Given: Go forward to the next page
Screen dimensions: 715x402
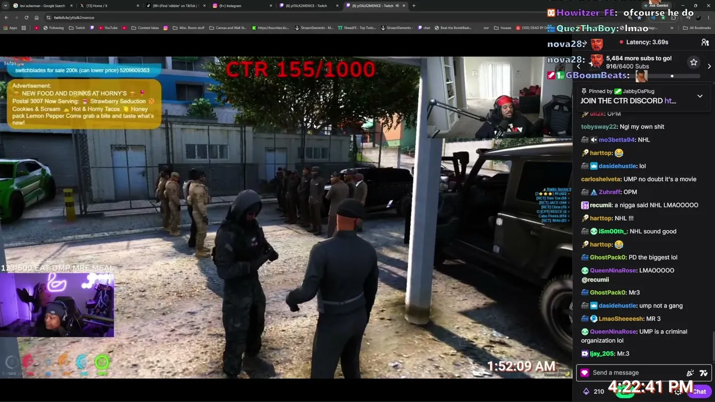Looking at the screenshot, I should pyautogui.click(x=16, y=17).
